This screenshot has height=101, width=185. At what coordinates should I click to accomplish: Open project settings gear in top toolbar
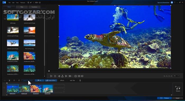[40, 3]
